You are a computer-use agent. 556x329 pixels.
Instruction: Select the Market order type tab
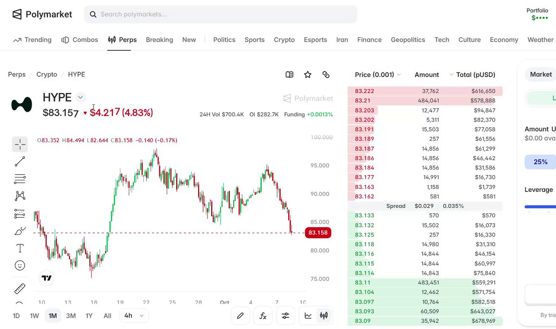541,75
